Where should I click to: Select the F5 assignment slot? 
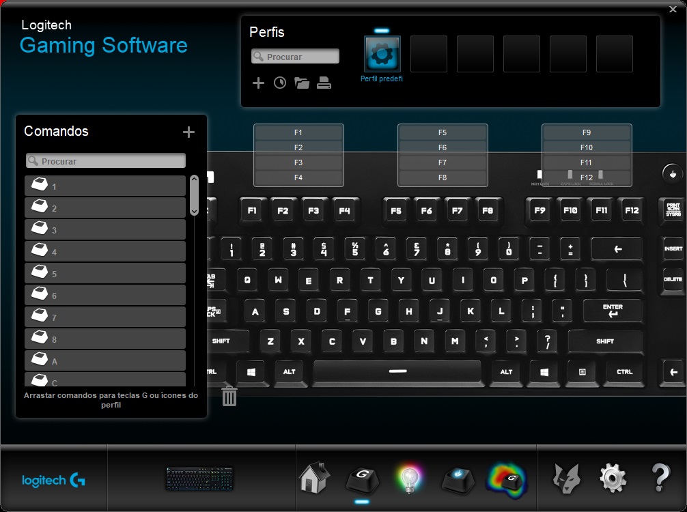(x=443, y=132)
